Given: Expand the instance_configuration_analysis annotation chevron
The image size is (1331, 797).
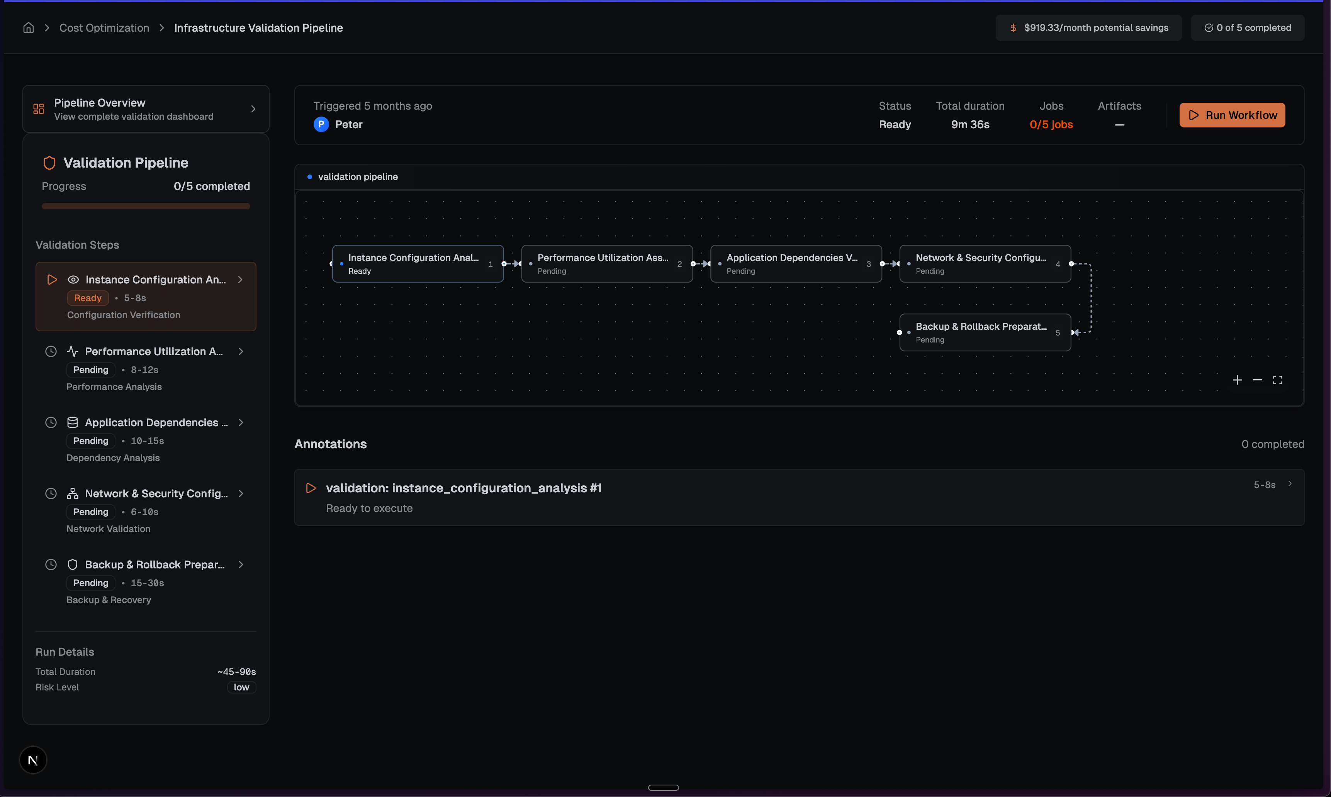Looking at the screenshot, I should (1290, 484).
